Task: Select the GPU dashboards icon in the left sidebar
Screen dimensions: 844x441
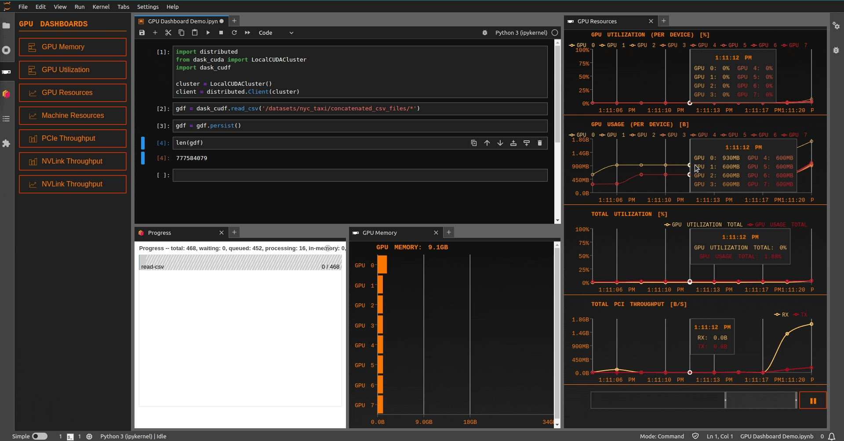Action: pos(7,72)
